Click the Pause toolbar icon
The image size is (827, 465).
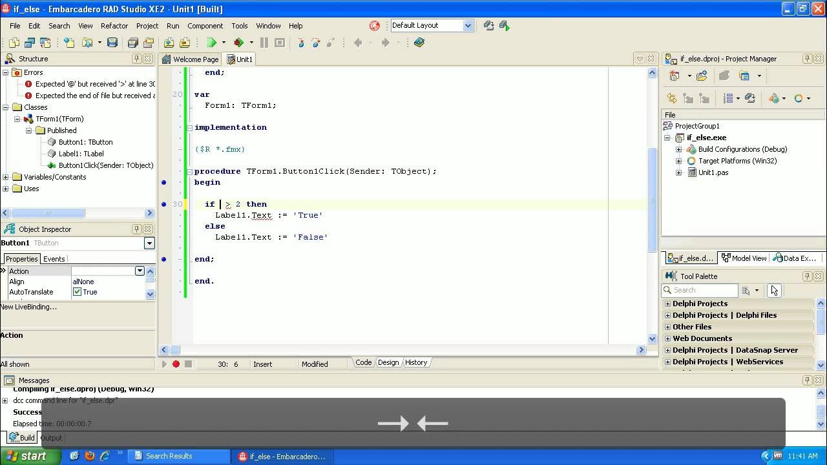click(x=264, y=43)
